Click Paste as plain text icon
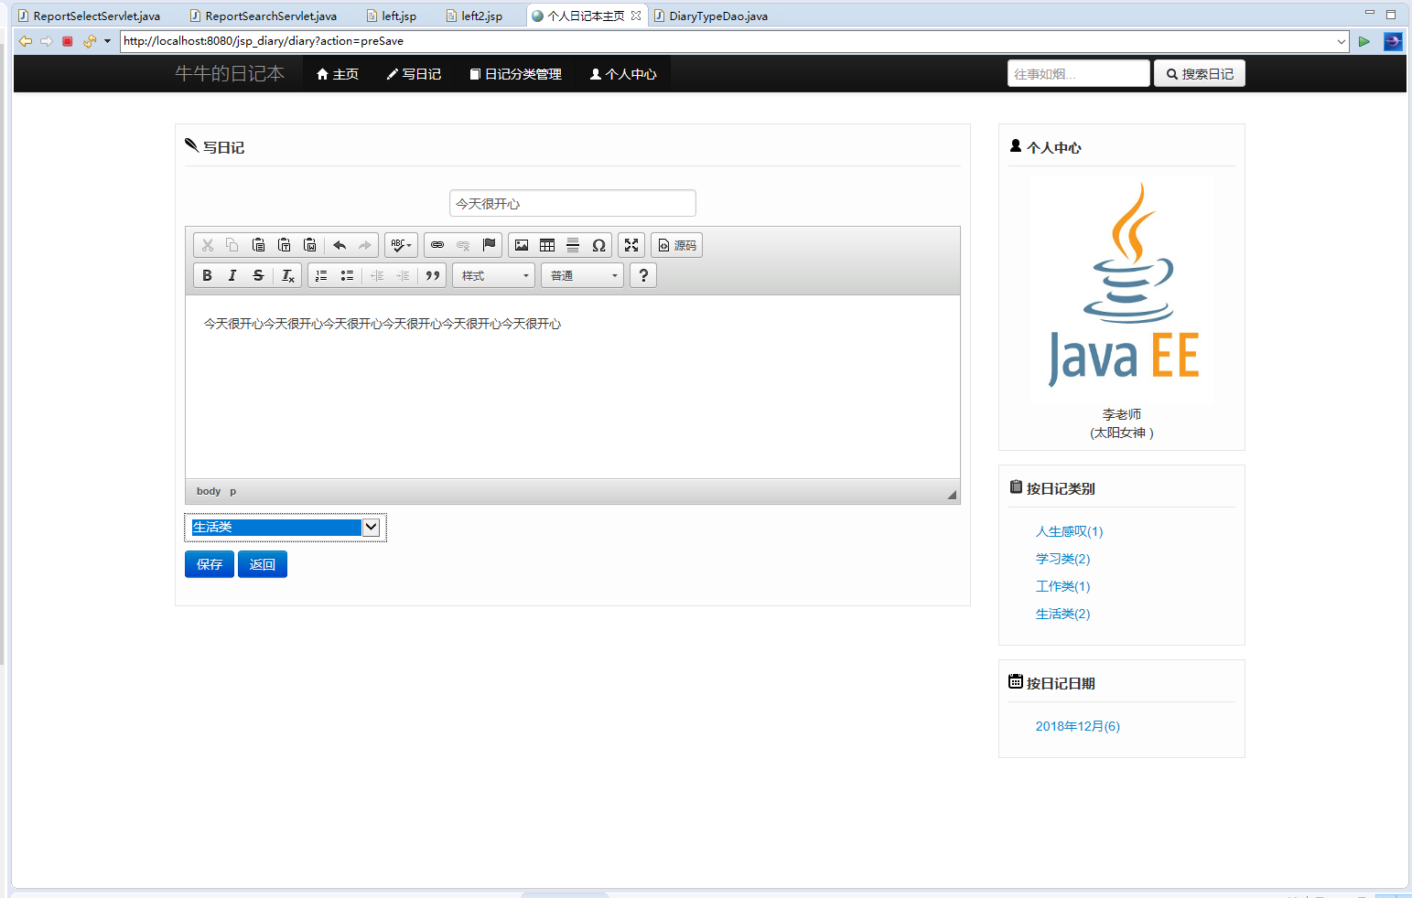 pos(284,245)
